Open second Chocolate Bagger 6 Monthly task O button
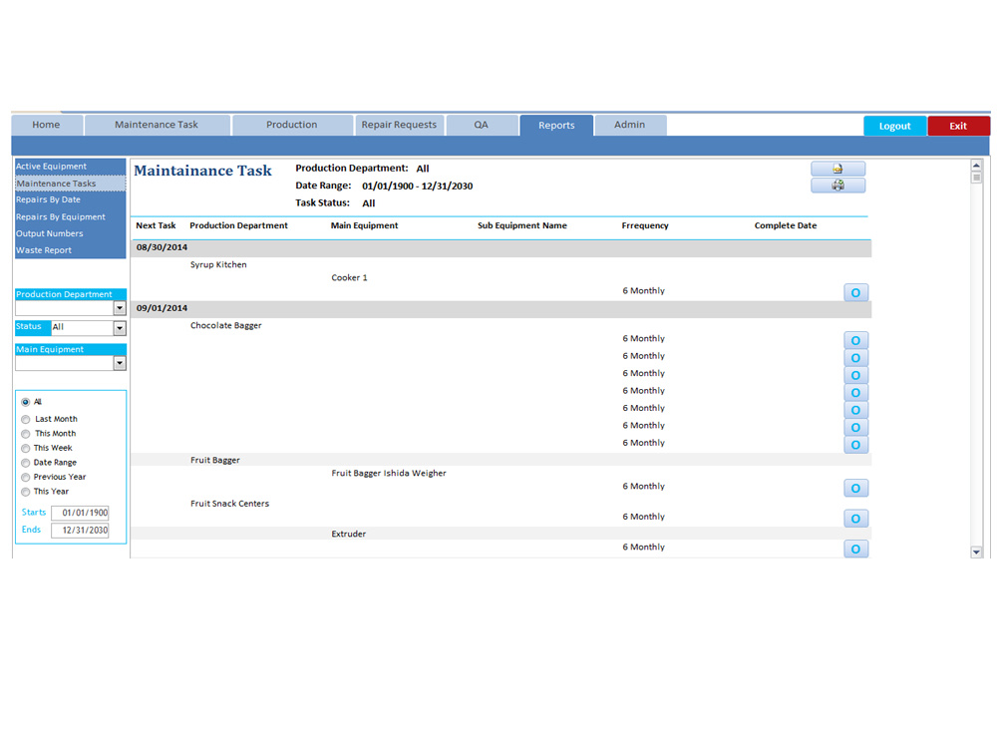Screen dimensions: 997x748 855,358
